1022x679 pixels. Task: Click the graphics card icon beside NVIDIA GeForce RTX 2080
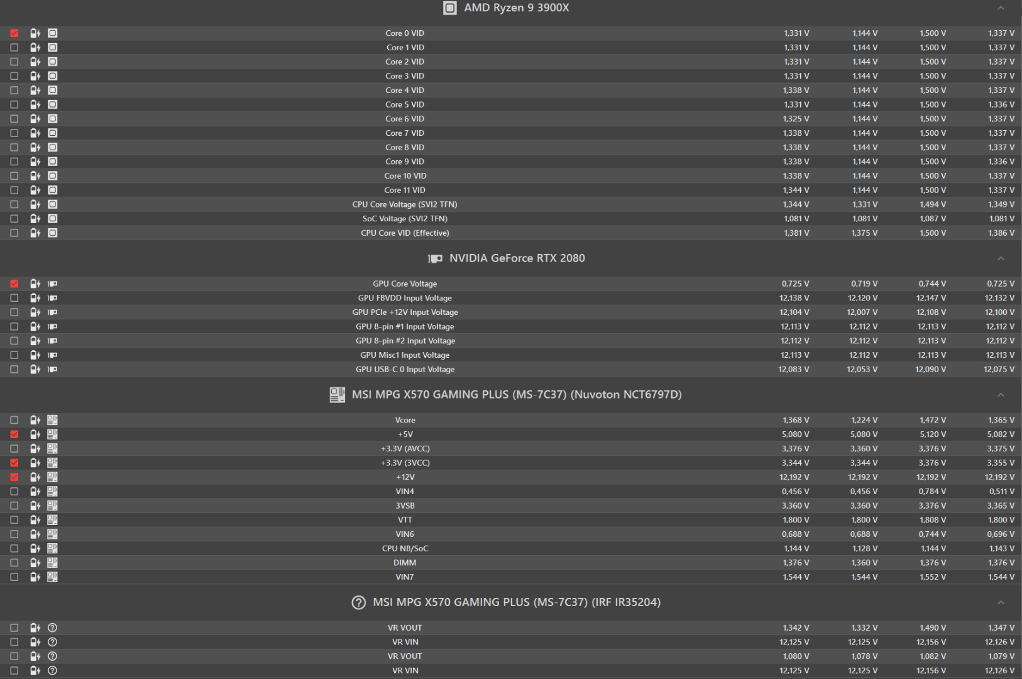(x=435, y=258)
